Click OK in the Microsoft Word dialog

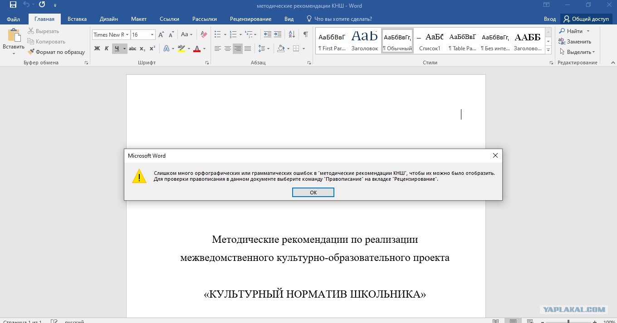click(x=313, y=193)
